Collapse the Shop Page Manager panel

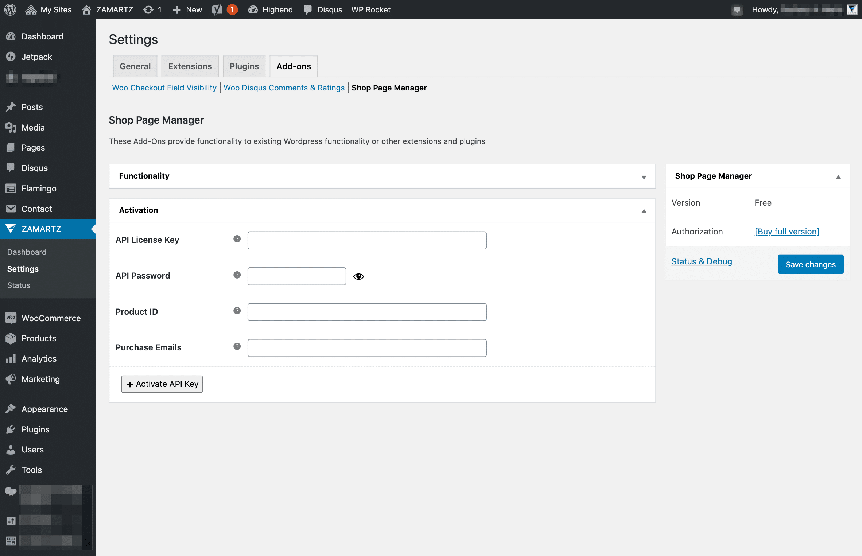coord(838,176)
